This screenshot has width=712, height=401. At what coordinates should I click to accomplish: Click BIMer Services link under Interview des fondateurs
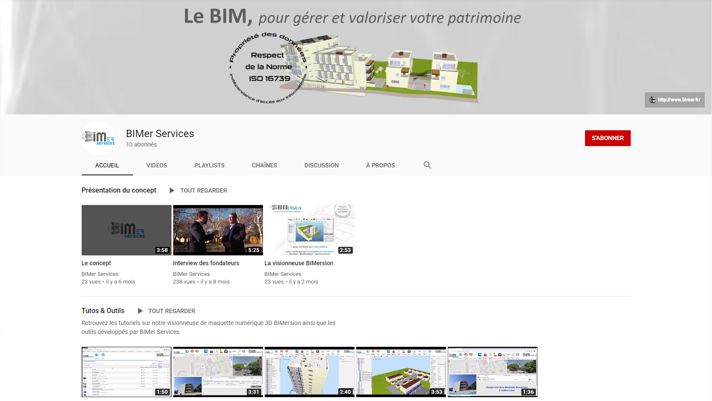192,274
